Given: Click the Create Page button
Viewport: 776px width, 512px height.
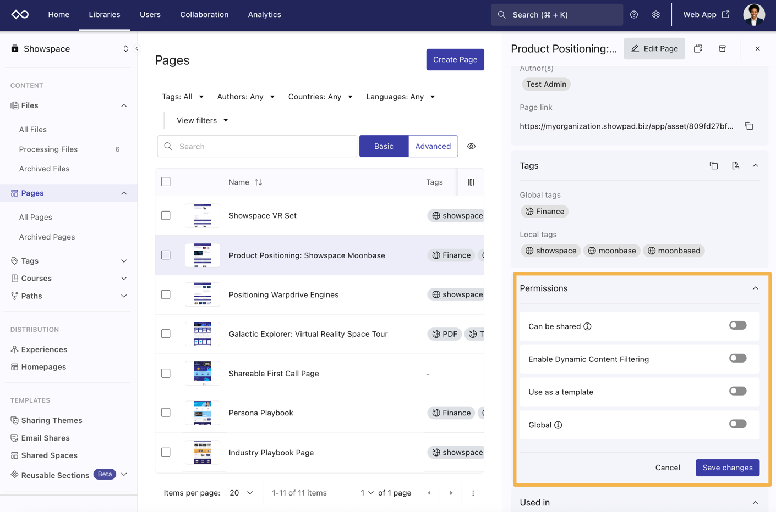Looking at the screenshot, I should point(455,60).
